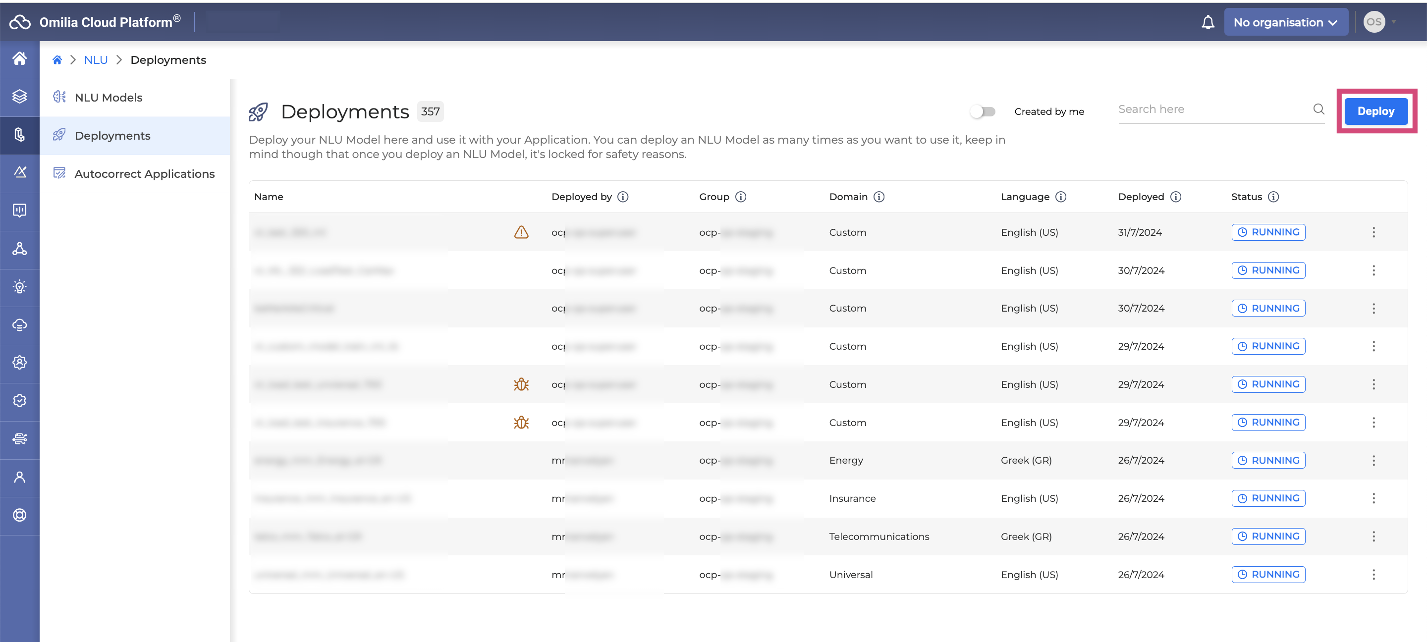Viewport: 1427px width, 642px height.
Task: Click the lower bug icon among 29/7/2024 rows
Action: (x=521, y=423)
